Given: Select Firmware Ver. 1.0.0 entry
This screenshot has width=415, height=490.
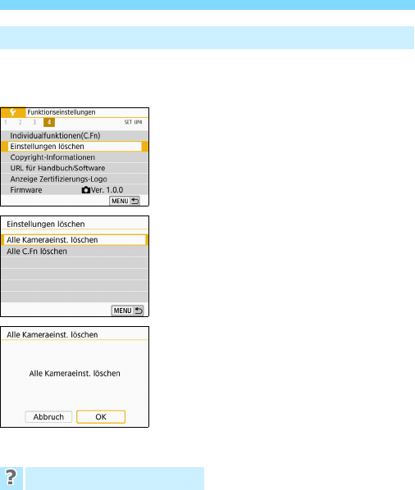Looking at the screenshot, I should (x=75, y=189).
